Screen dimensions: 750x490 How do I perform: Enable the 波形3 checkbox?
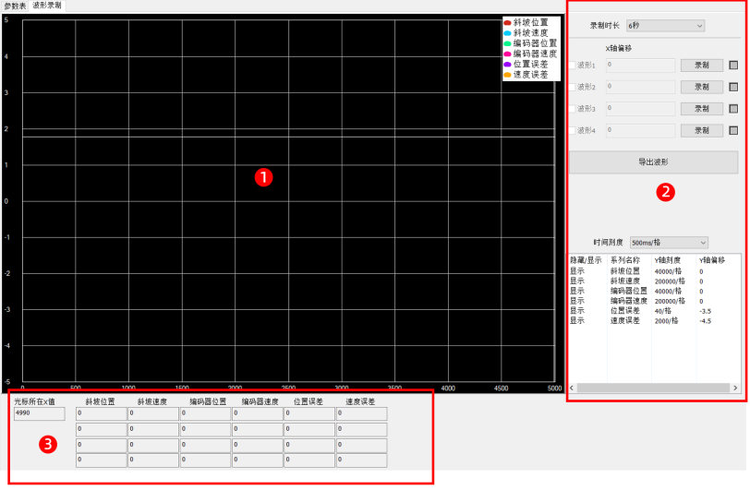[572, 109]
